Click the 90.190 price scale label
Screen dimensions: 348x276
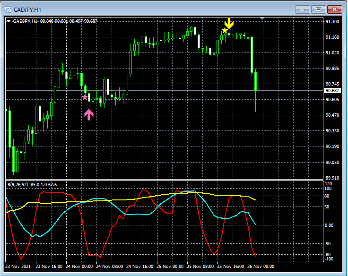coord(332,146)
